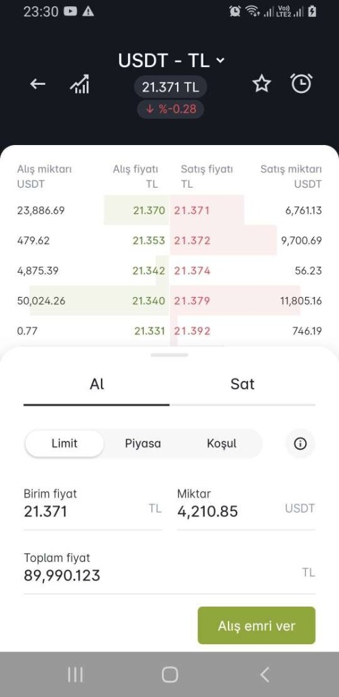
Task: Open order type info icon
Action: click(300, 443)
